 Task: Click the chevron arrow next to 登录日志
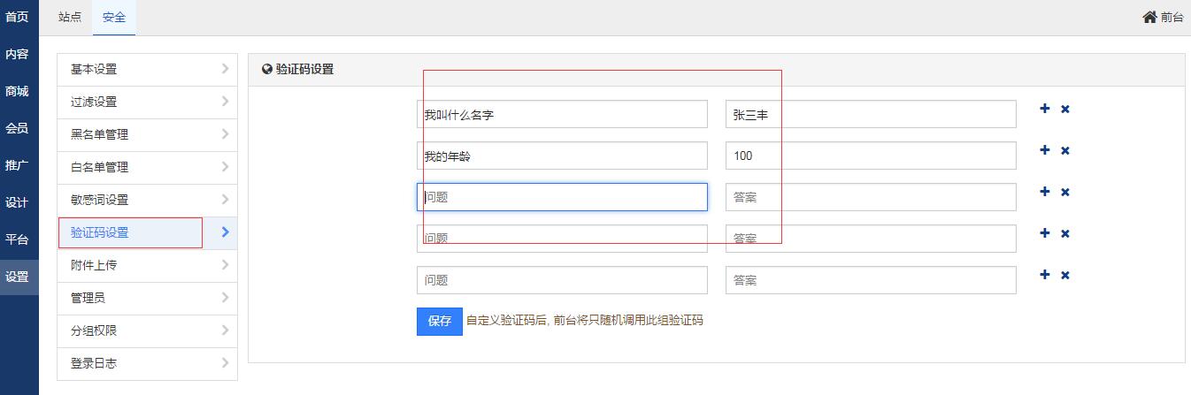click(x=225, y=363)
